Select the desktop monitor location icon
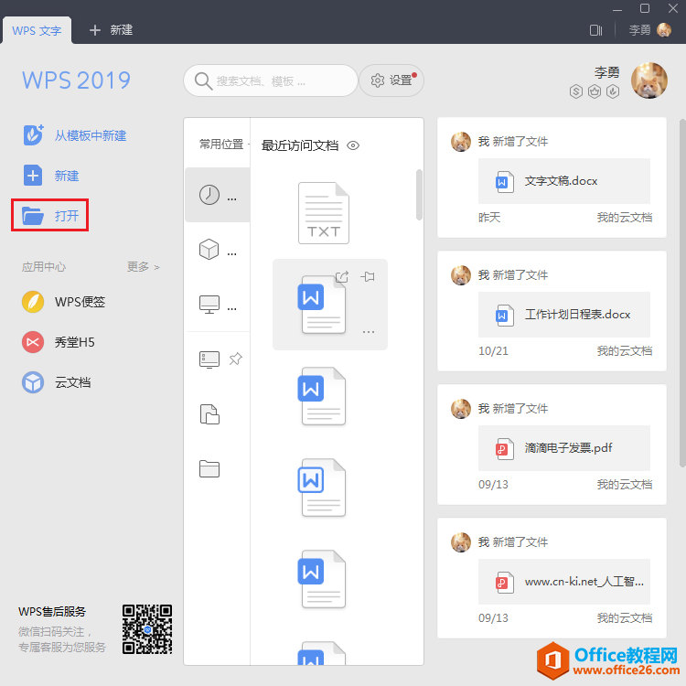Screen dimensions: 686x686 (x=209, y=304)
